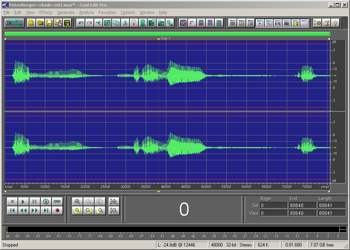The height and width of the screenshot is (250, 350).
Task: Toggle loop play with the infinity button
Action: pos(57,202)
